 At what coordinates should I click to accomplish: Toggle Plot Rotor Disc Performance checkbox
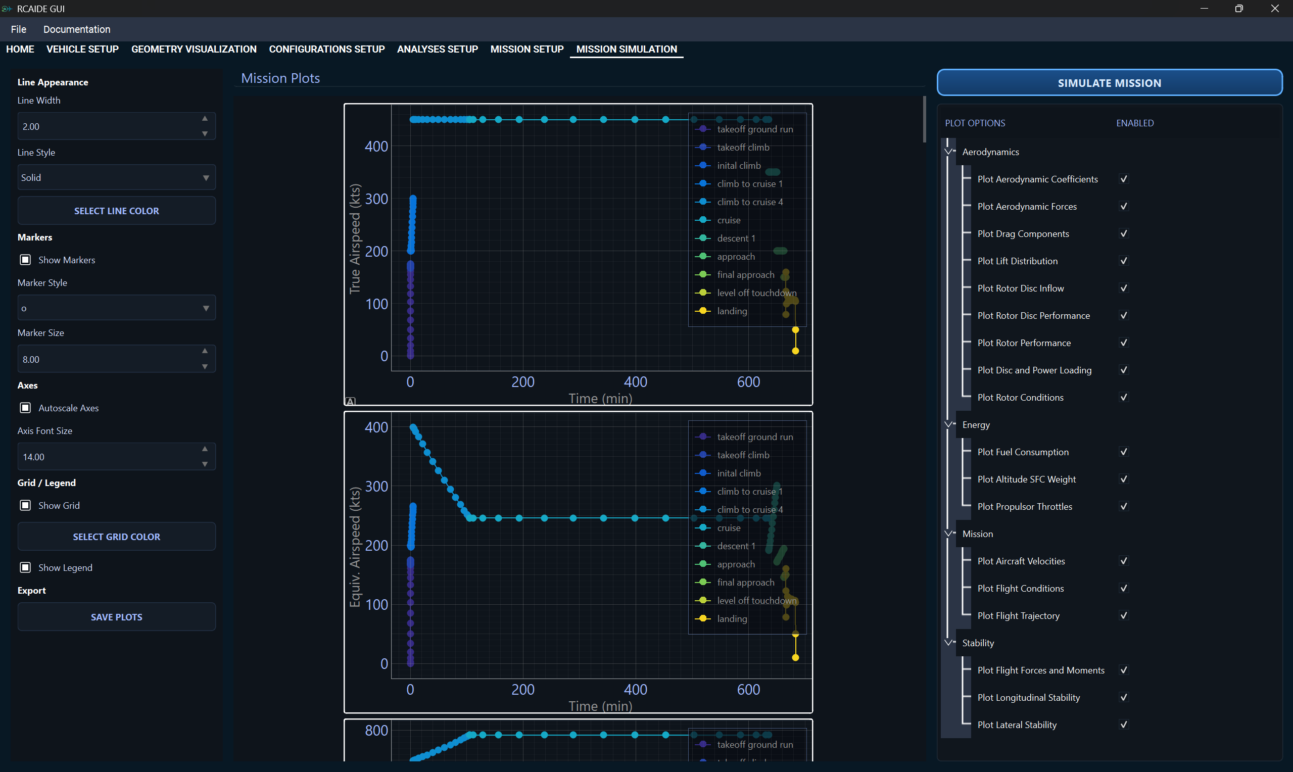point(1123,315)
